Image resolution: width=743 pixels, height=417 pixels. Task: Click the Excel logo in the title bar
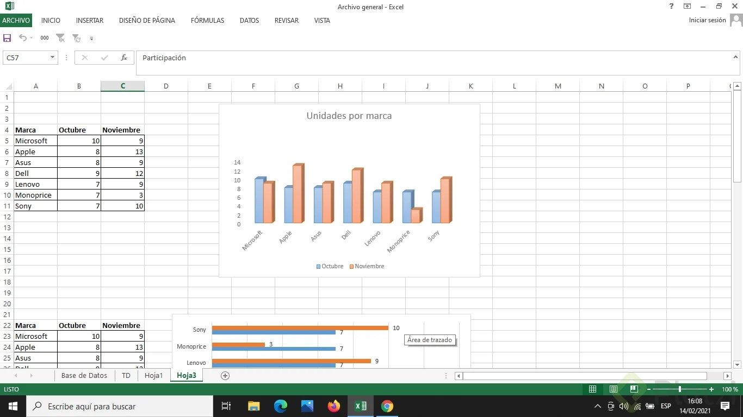10,6
